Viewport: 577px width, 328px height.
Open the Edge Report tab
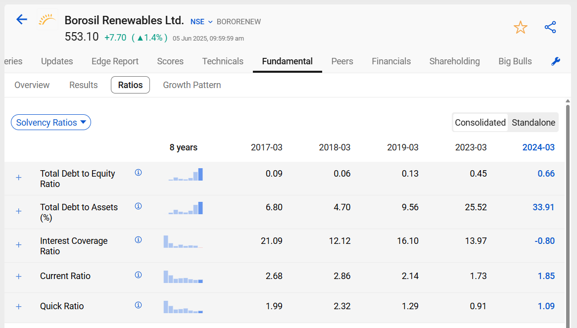coord(115,61)
